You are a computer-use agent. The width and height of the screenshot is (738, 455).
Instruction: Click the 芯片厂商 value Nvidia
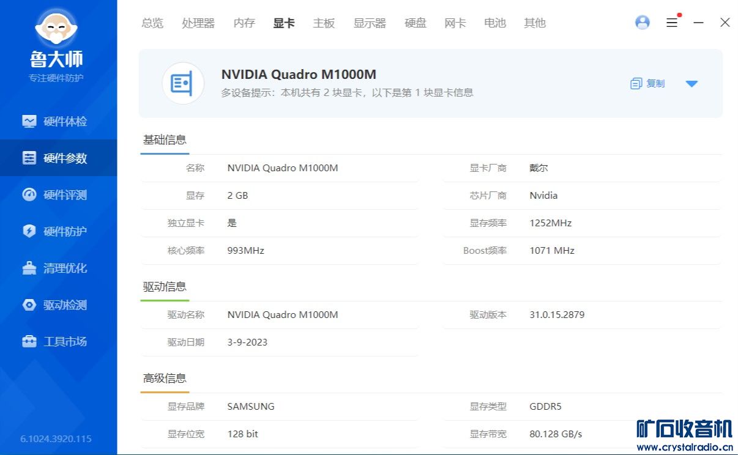[543, 196]
